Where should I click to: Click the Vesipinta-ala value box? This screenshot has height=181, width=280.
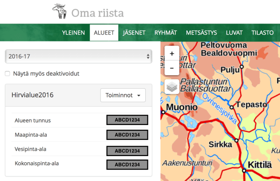(127, 151)
